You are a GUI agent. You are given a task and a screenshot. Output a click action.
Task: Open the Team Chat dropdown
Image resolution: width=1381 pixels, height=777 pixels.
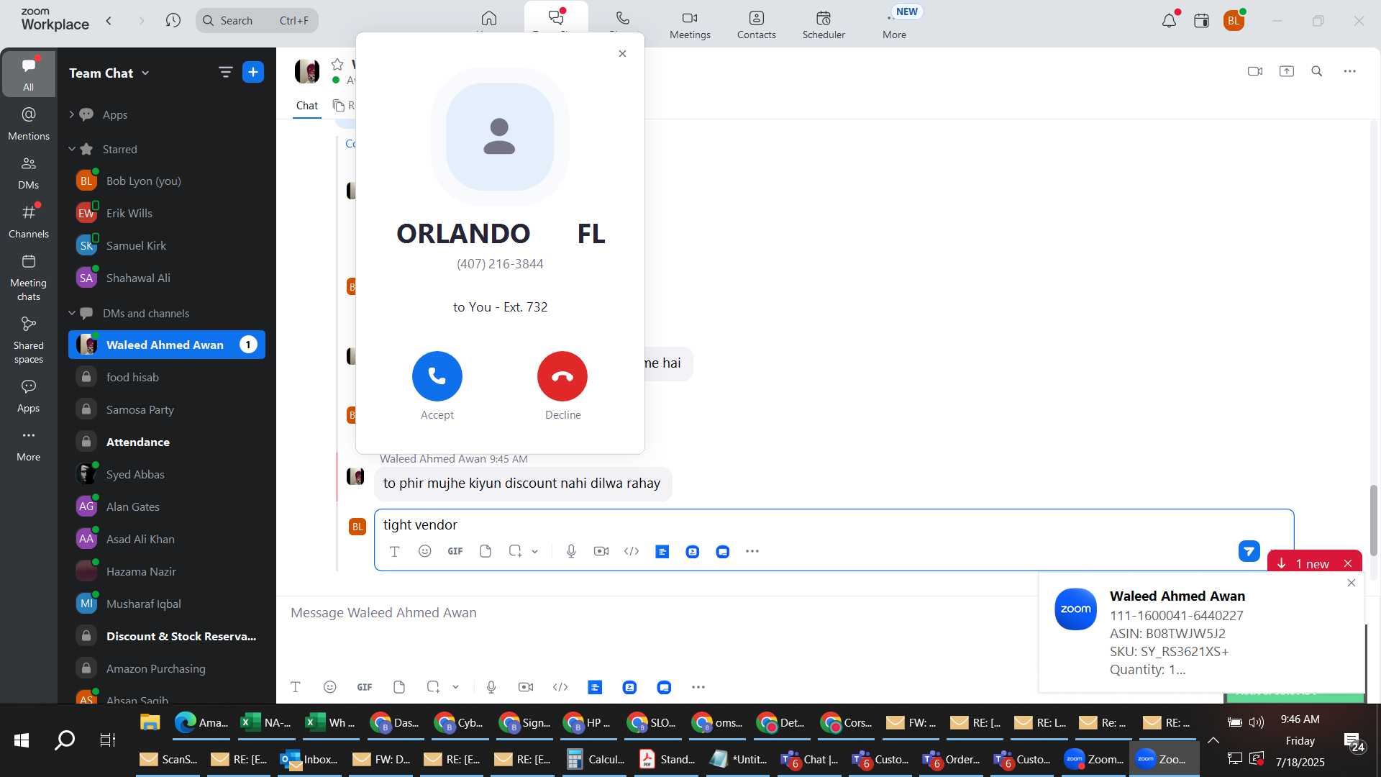coord(109,73)
